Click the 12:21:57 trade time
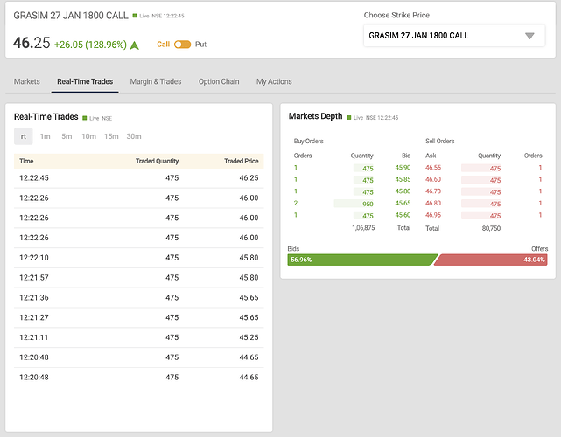The height and width of the screenshot is (437, 561). (34, 278)
